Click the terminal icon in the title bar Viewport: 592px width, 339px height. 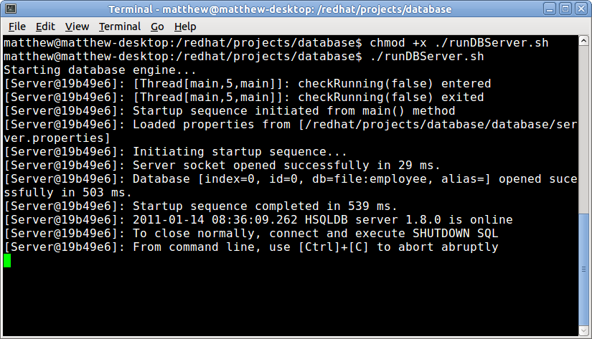(x=9, y=9)
